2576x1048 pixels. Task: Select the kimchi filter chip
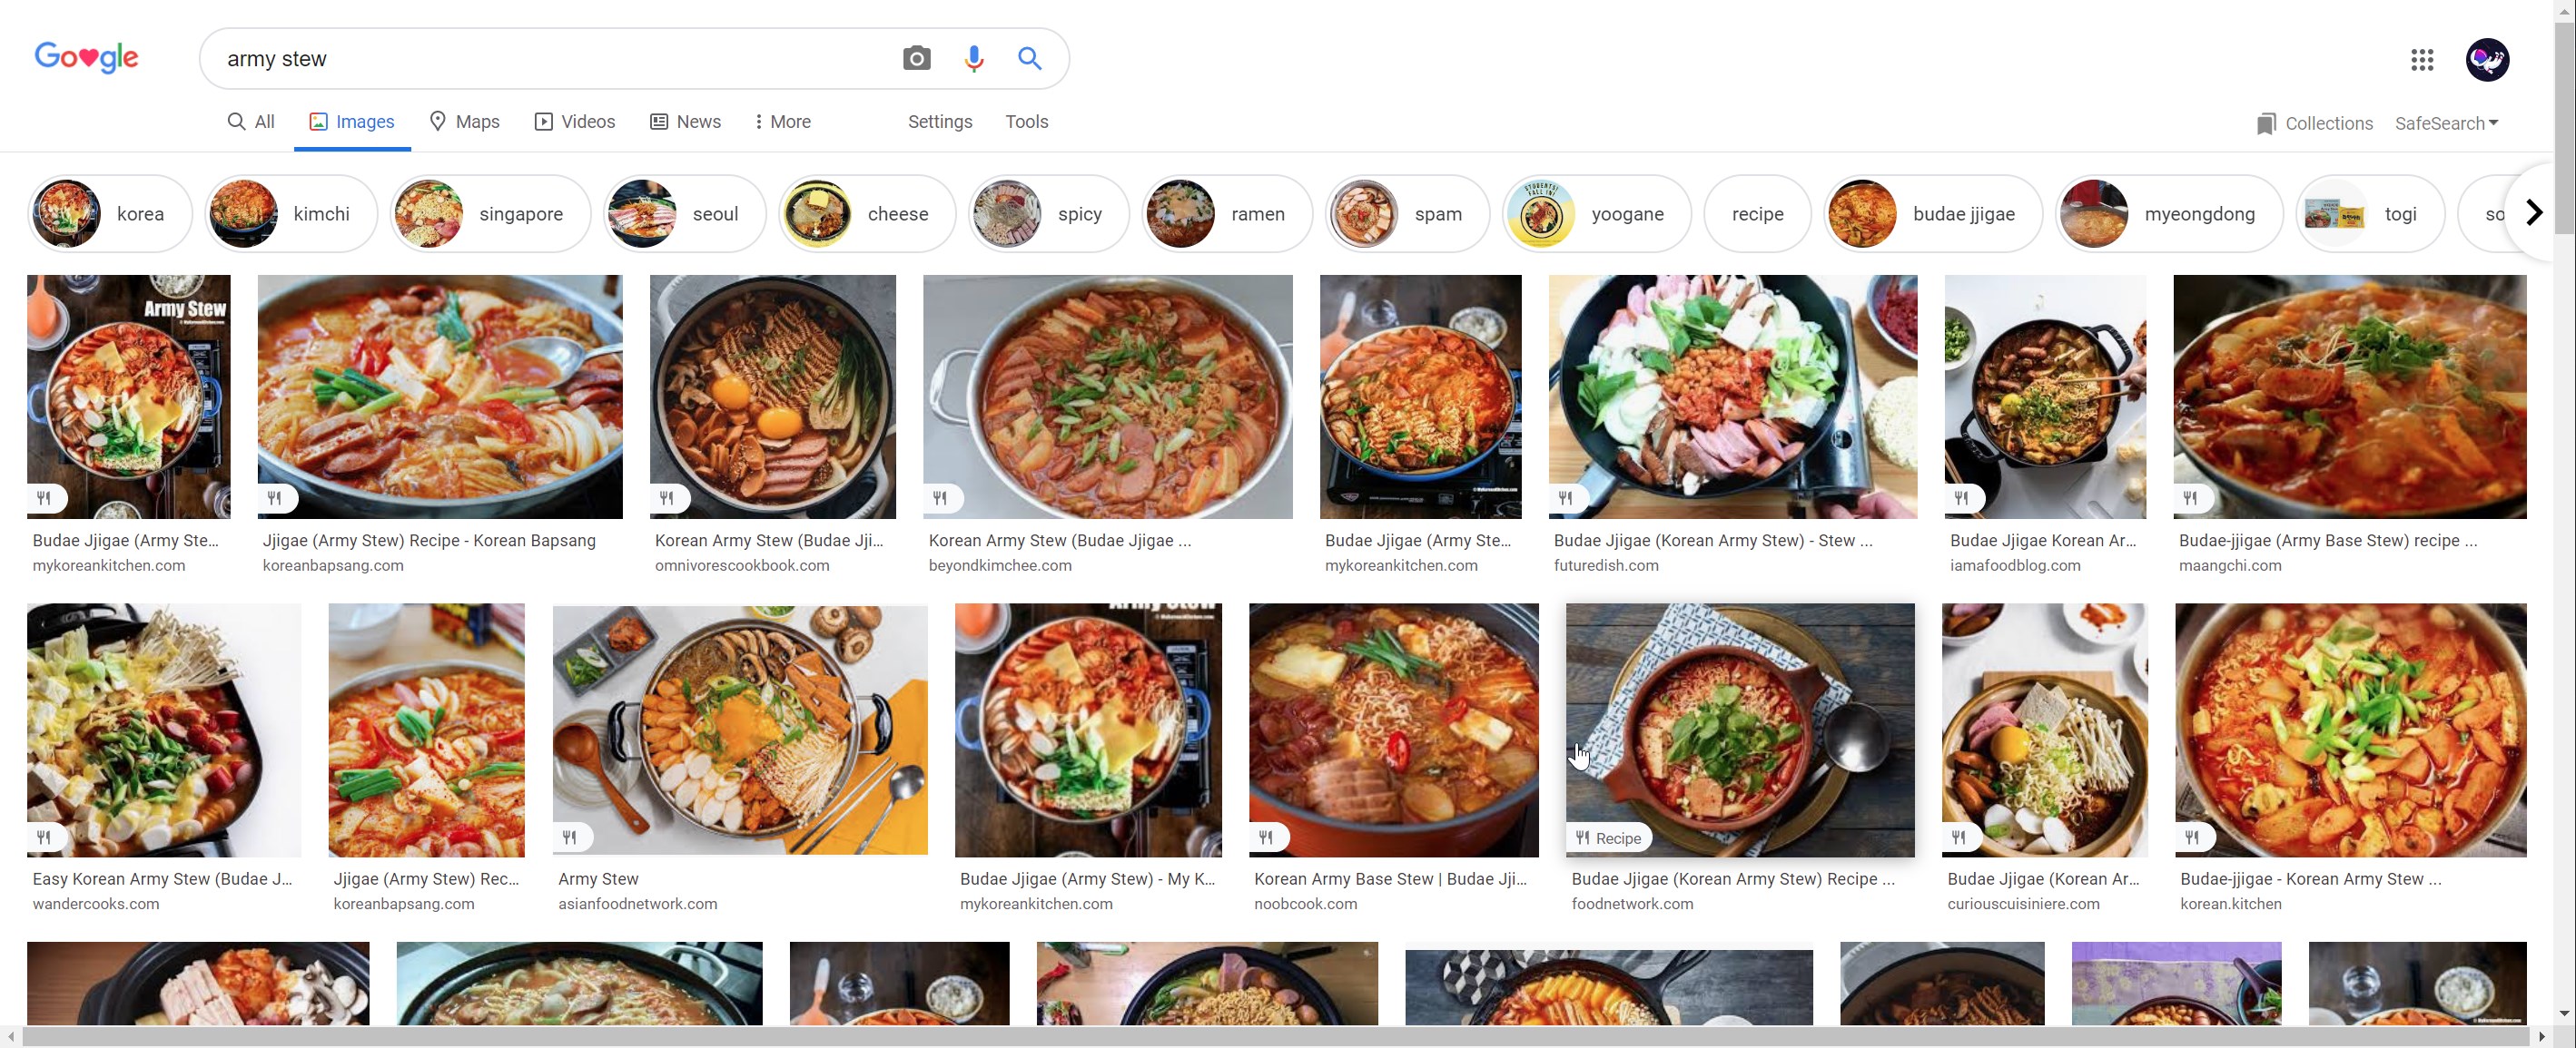tap(291, 214)
